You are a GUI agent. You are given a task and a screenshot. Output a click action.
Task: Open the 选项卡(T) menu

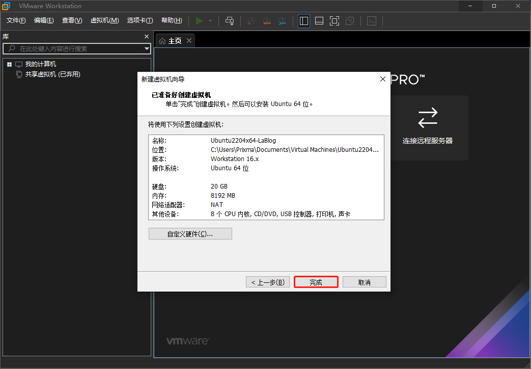(x=140, y=20)
